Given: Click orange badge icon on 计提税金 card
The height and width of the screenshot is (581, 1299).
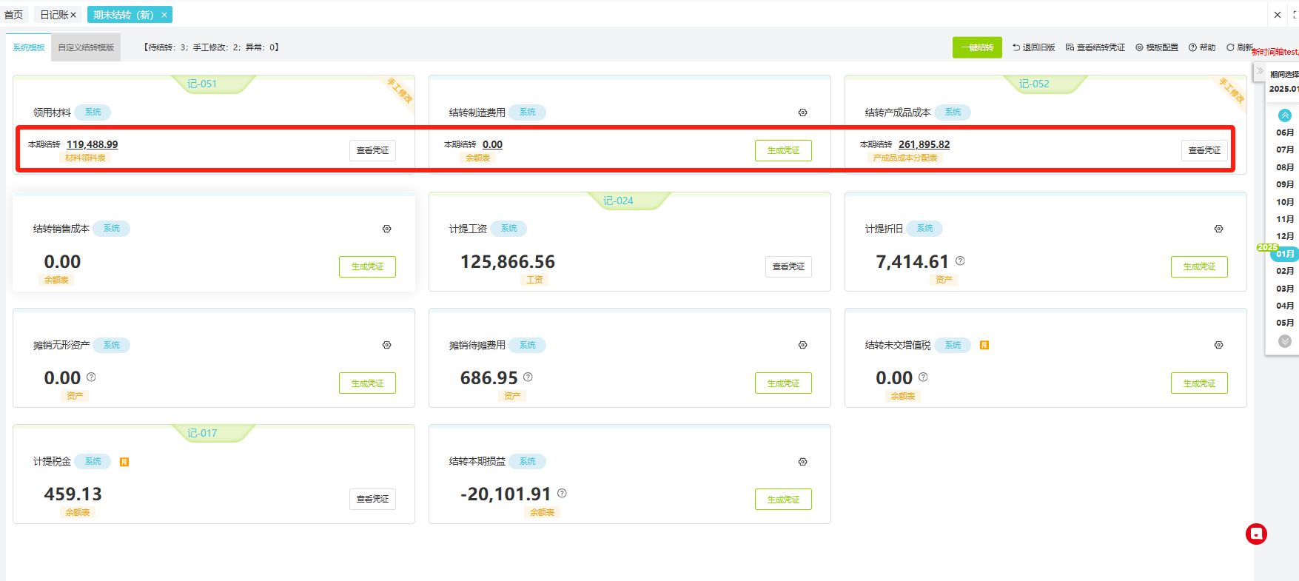Looking at the screenshot, I should [124, 462].
